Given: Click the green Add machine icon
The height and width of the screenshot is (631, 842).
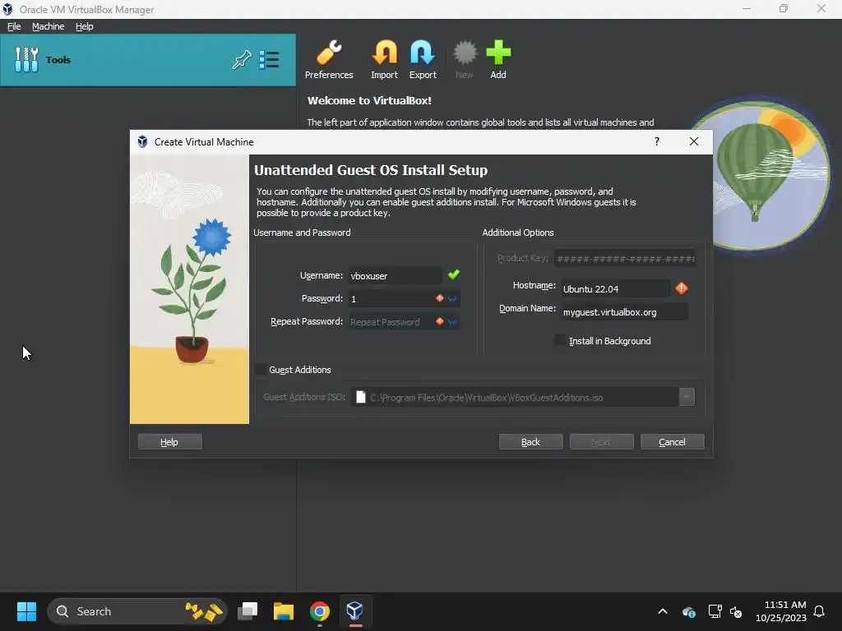Looking at the screenshot, I should pos(498,59).
